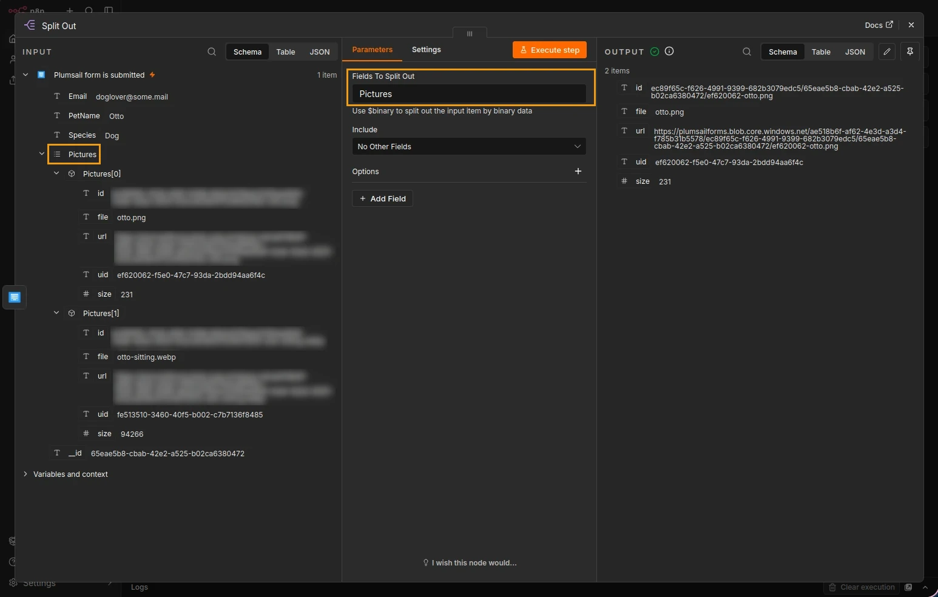The height and width of the screenshot is (597, 938).
Task: Click the plus icon in the Options row
Action: coord(578,172)
